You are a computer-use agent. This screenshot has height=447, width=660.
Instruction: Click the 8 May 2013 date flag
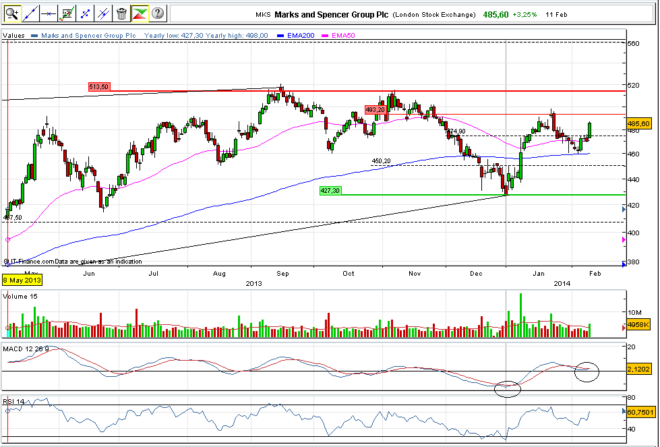click(22, 280)
